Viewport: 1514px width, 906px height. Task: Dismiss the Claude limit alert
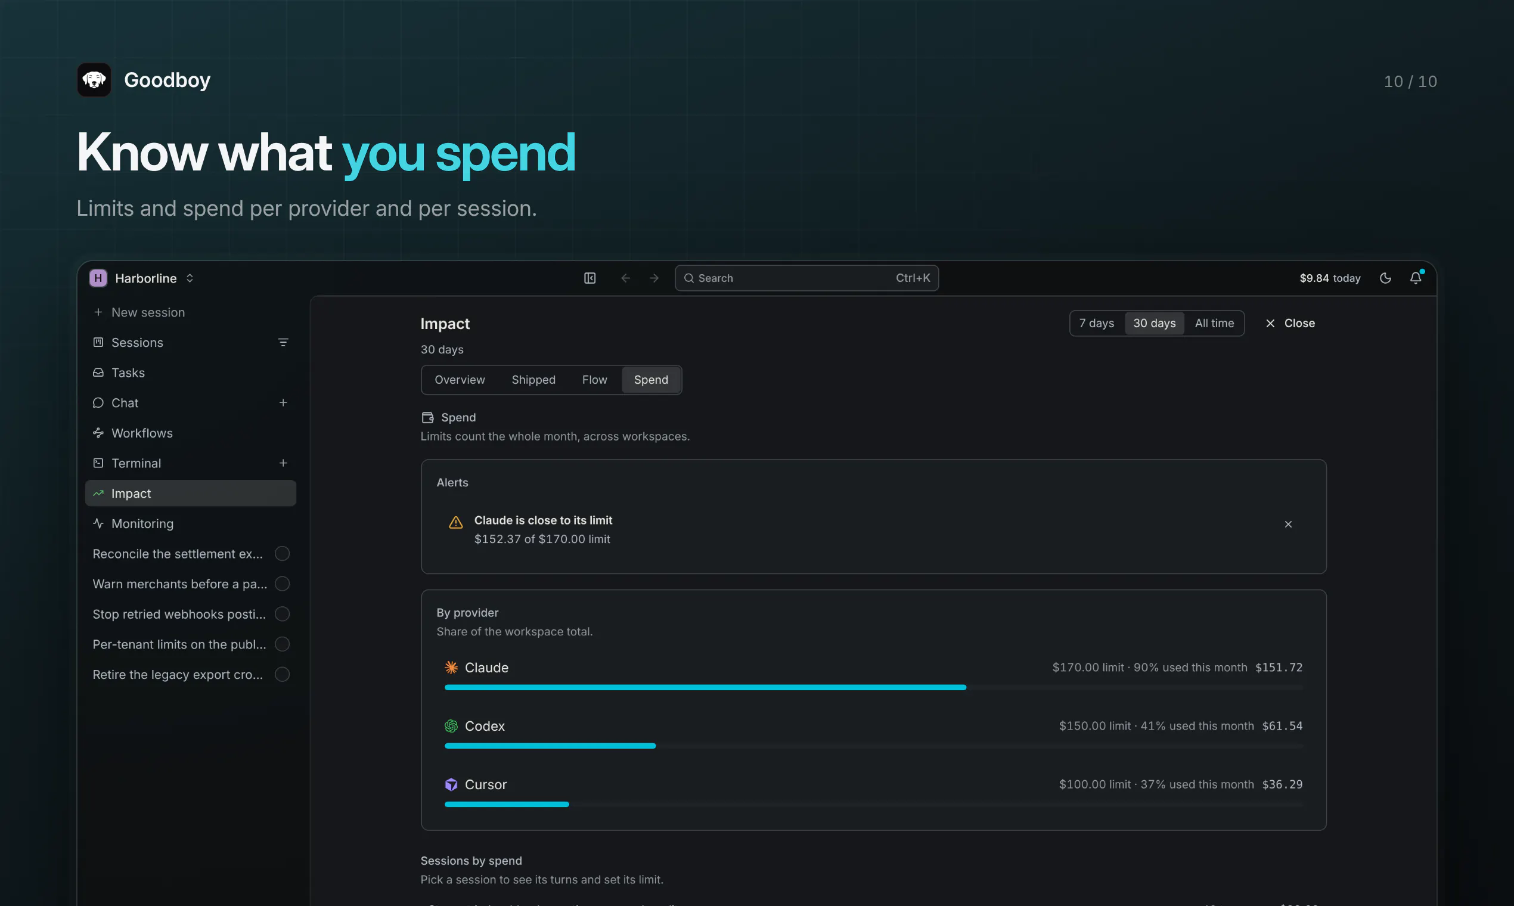pos(1288,525)
